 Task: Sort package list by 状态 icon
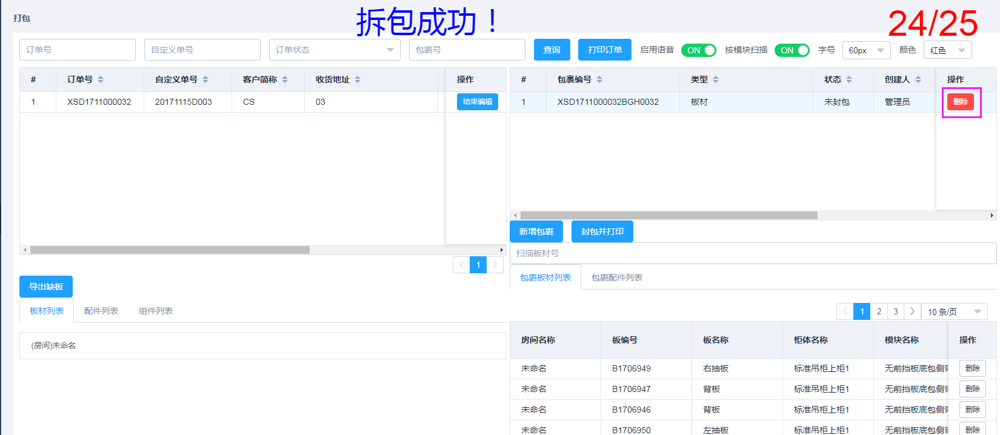(x=849, y=79)
